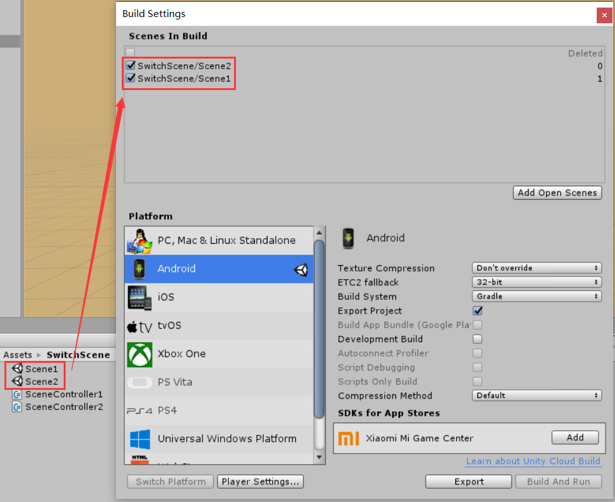Click the SceneController1 C# script icon
Viewport: 615px width, 502px height.
[17, 394]
